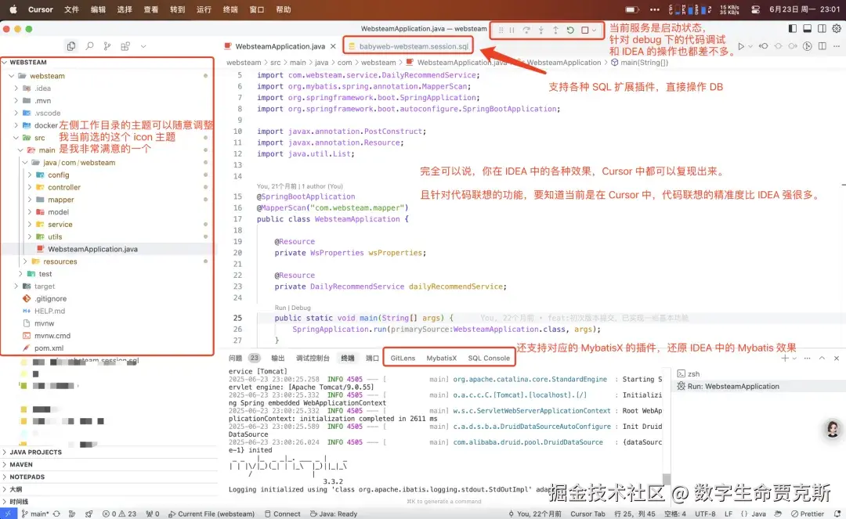The width and height of the screenshot is (846, 519).
Task: Switch to 问题 panel tab
Action: [x=235, y=359]
